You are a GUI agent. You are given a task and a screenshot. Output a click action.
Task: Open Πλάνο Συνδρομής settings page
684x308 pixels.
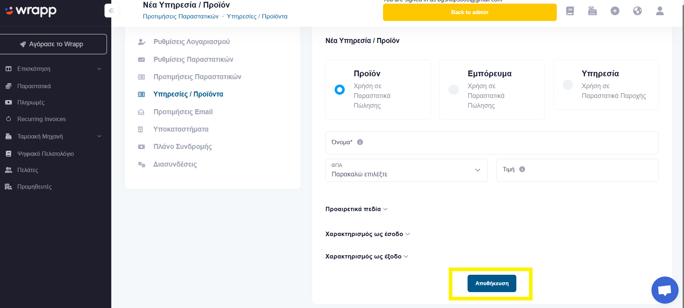coord(182,147)
